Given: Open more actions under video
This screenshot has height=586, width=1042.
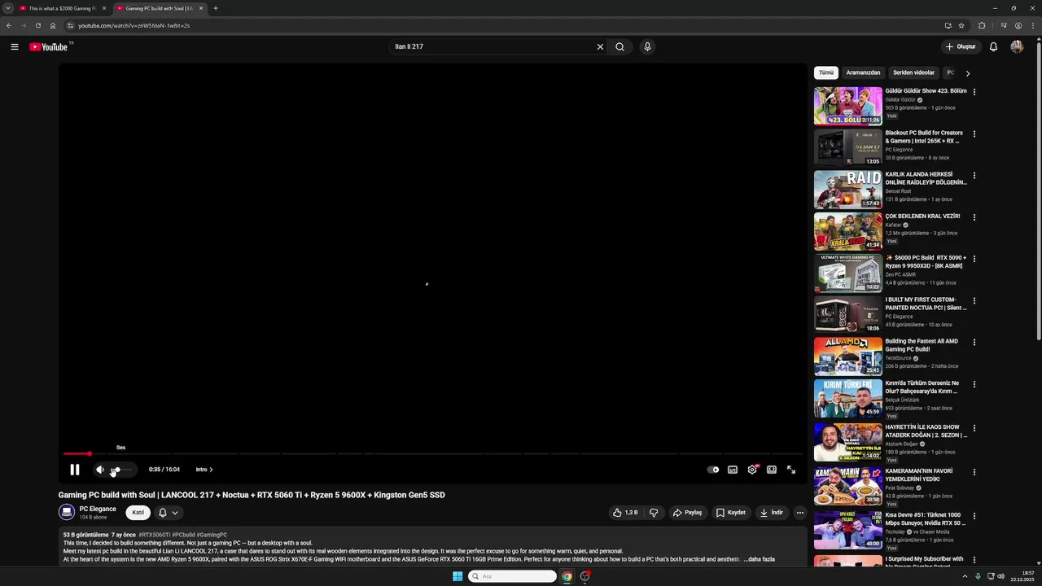Looking at the screenshot, I should pos(800,513).
